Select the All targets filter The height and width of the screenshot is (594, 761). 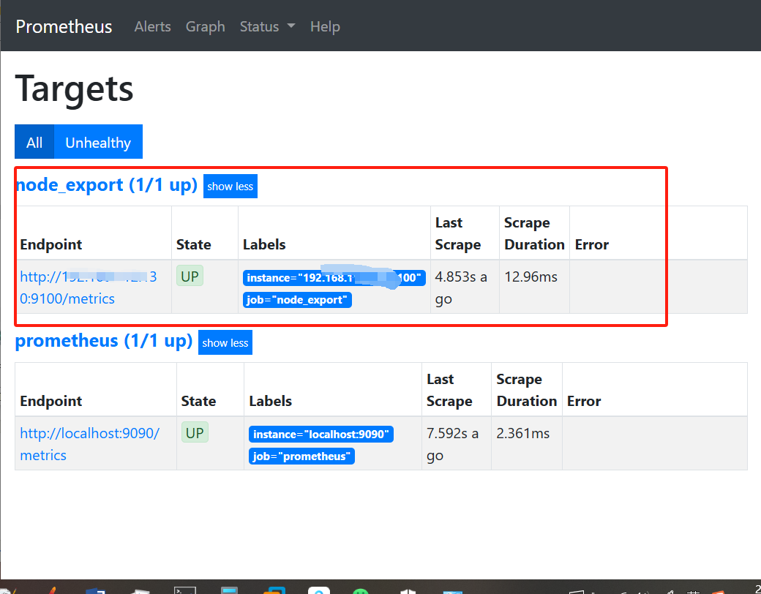tap(34, 142)
